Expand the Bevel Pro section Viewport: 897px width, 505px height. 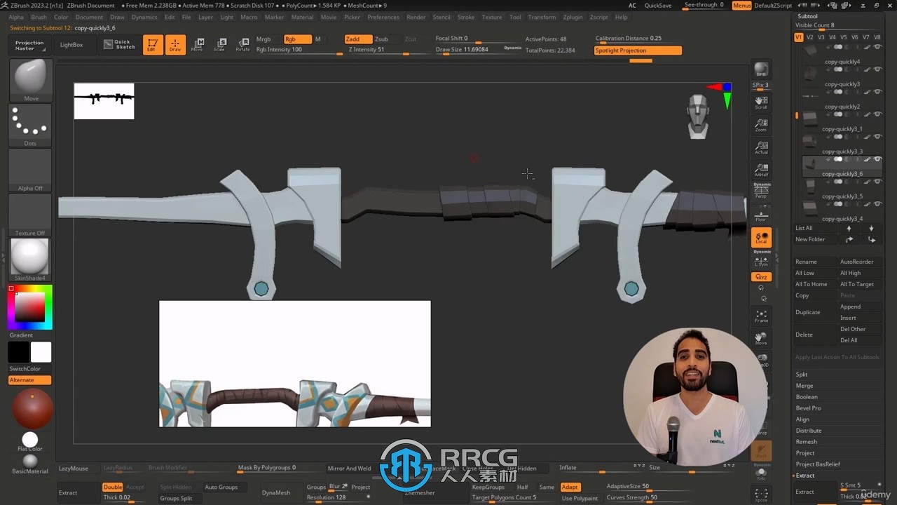coord(808,408)
